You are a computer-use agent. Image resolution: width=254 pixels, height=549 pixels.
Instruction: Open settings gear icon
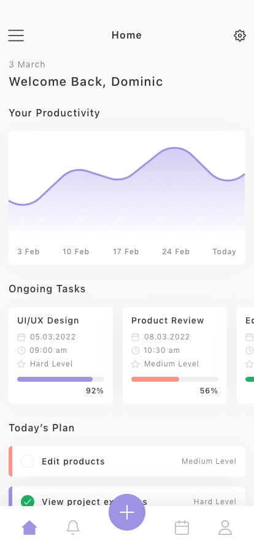click(240, 36)
